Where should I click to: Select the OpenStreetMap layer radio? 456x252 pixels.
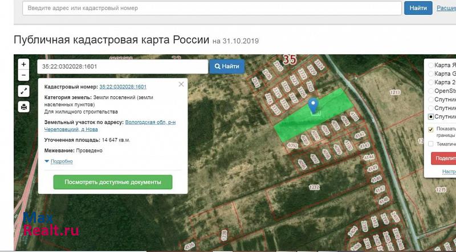(431, 91)
